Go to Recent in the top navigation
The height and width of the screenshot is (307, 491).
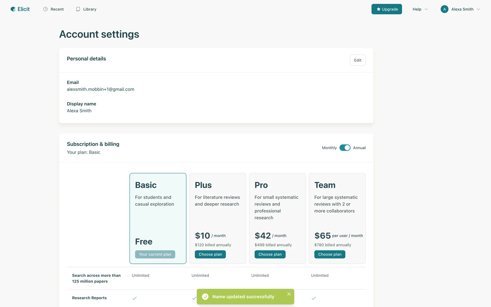[57, 9]
